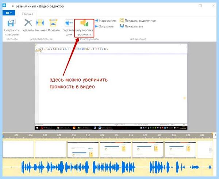Apply Затухание (Fade out) effect
The height and width of the screenshot is (179, 219).
(104, 26)
